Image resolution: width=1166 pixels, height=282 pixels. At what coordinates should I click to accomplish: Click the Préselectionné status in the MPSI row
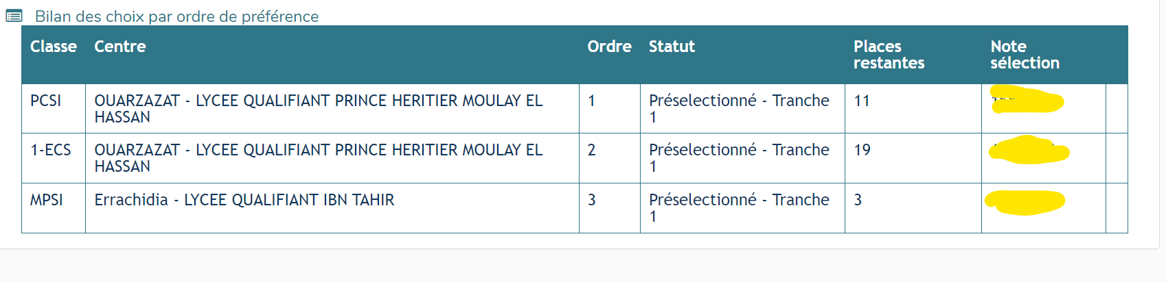(x=739, y=208)
